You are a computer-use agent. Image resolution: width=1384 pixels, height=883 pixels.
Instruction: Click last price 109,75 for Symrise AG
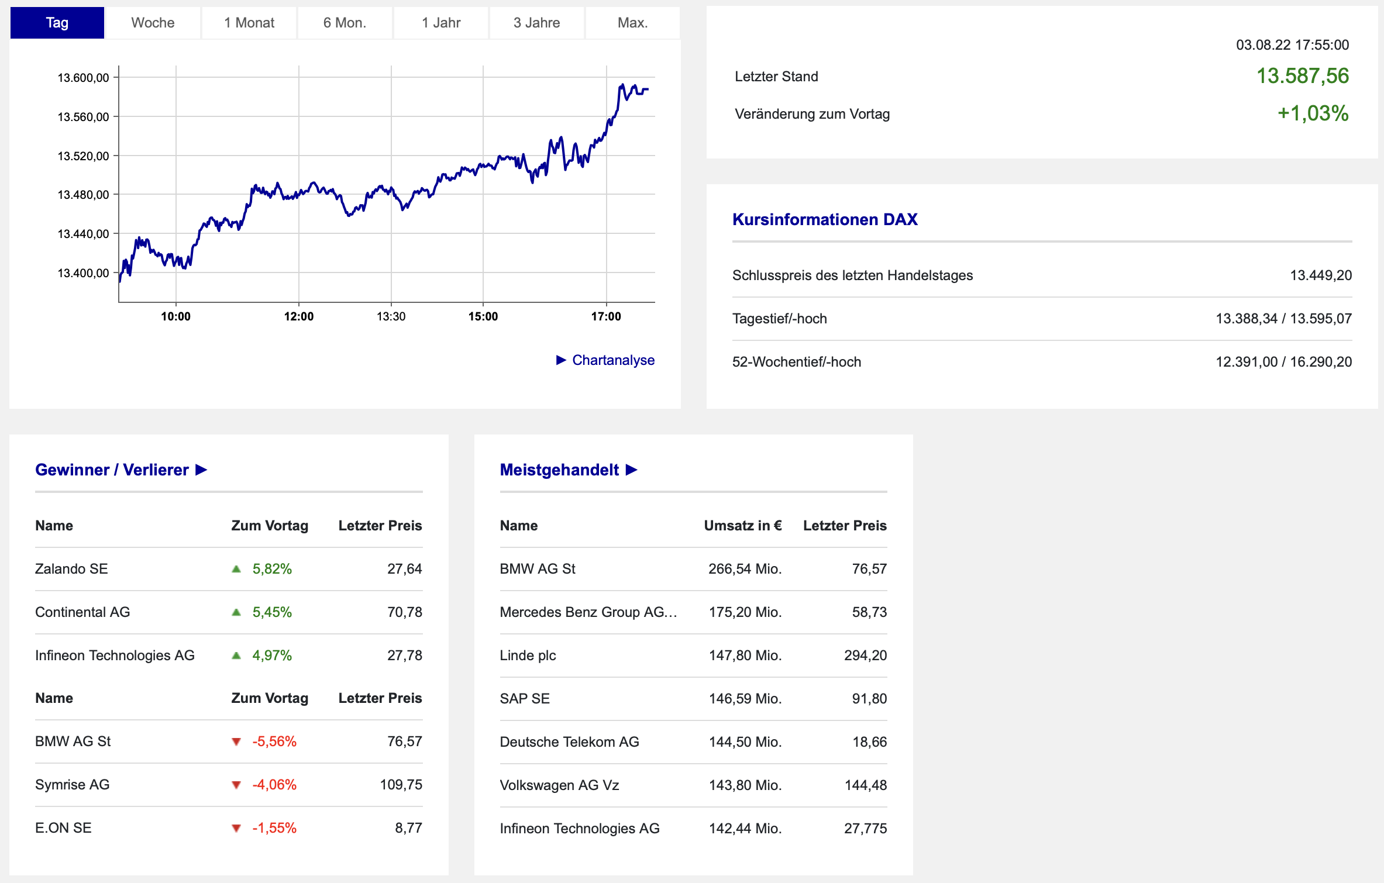[401, 785]
